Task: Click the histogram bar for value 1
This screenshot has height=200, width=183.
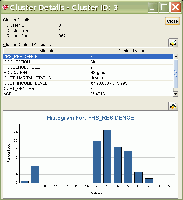Action: (35, 174)
